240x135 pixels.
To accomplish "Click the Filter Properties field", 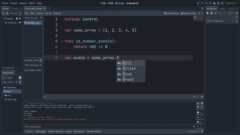I will pyautogui.click(x=220, y=21).
